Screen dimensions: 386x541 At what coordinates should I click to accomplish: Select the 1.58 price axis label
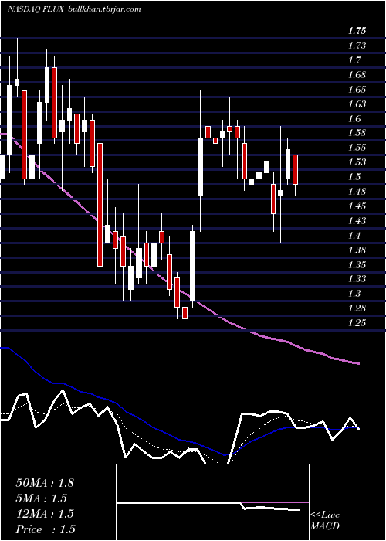click(x=357, y=133)
